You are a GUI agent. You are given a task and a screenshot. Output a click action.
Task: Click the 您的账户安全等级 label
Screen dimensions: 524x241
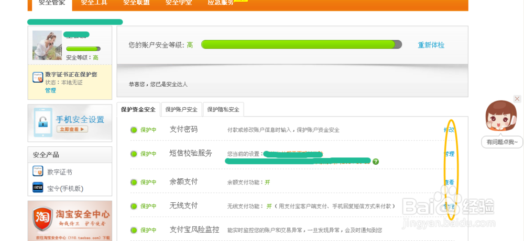pyautogui.click(x=156, y=45)
